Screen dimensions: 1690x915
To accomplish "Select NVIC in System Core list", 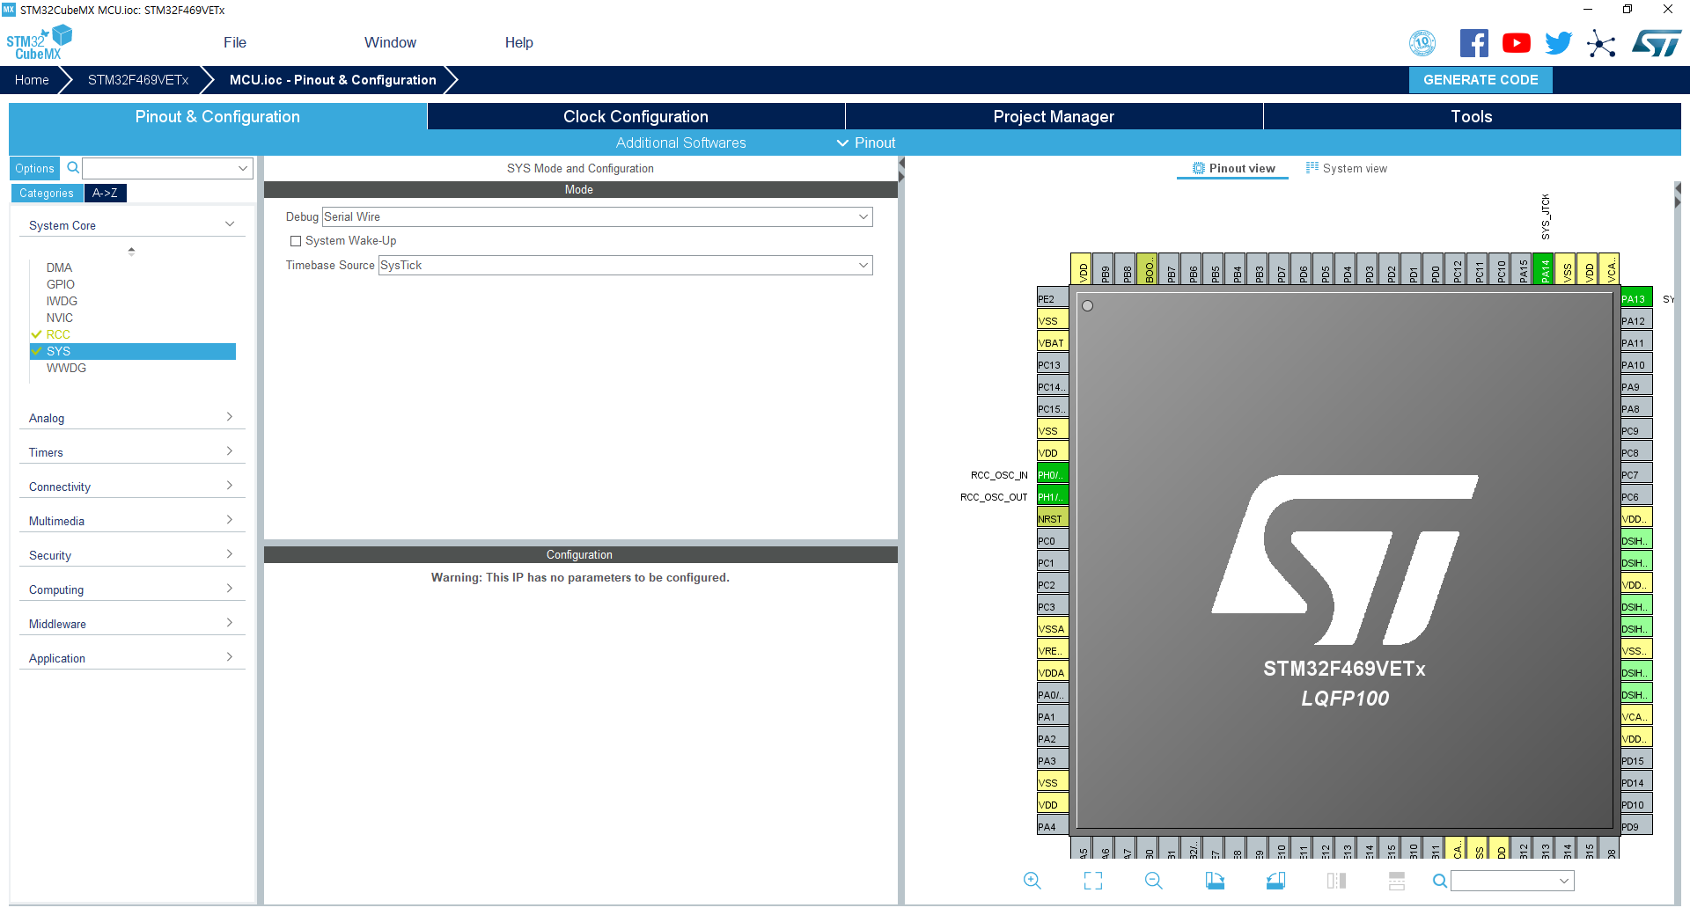I will (60, 318).
